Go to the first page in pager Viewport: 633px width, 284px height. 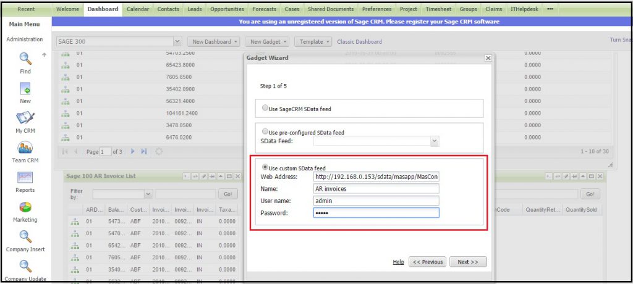64,152
